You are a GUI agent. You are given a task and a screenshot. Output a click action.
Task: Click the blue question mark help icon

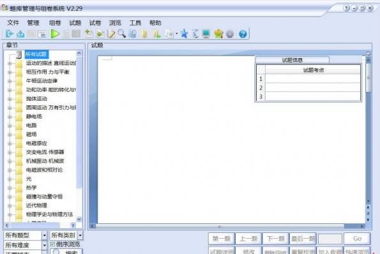pos(243,34)
